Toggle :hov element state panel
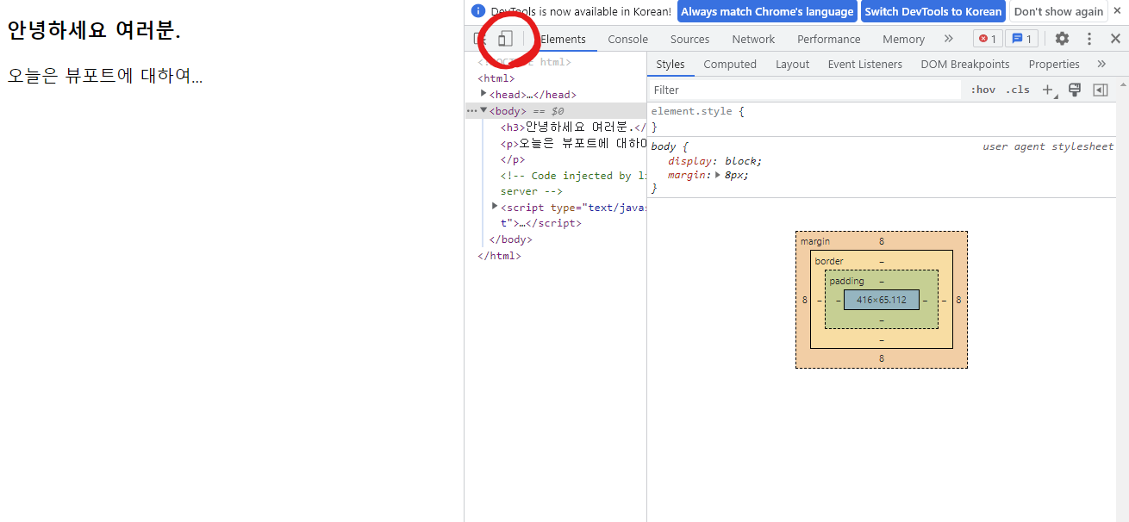Viewport: 1129px width, 522px height. pyautogui.click(x=982, y=90)
